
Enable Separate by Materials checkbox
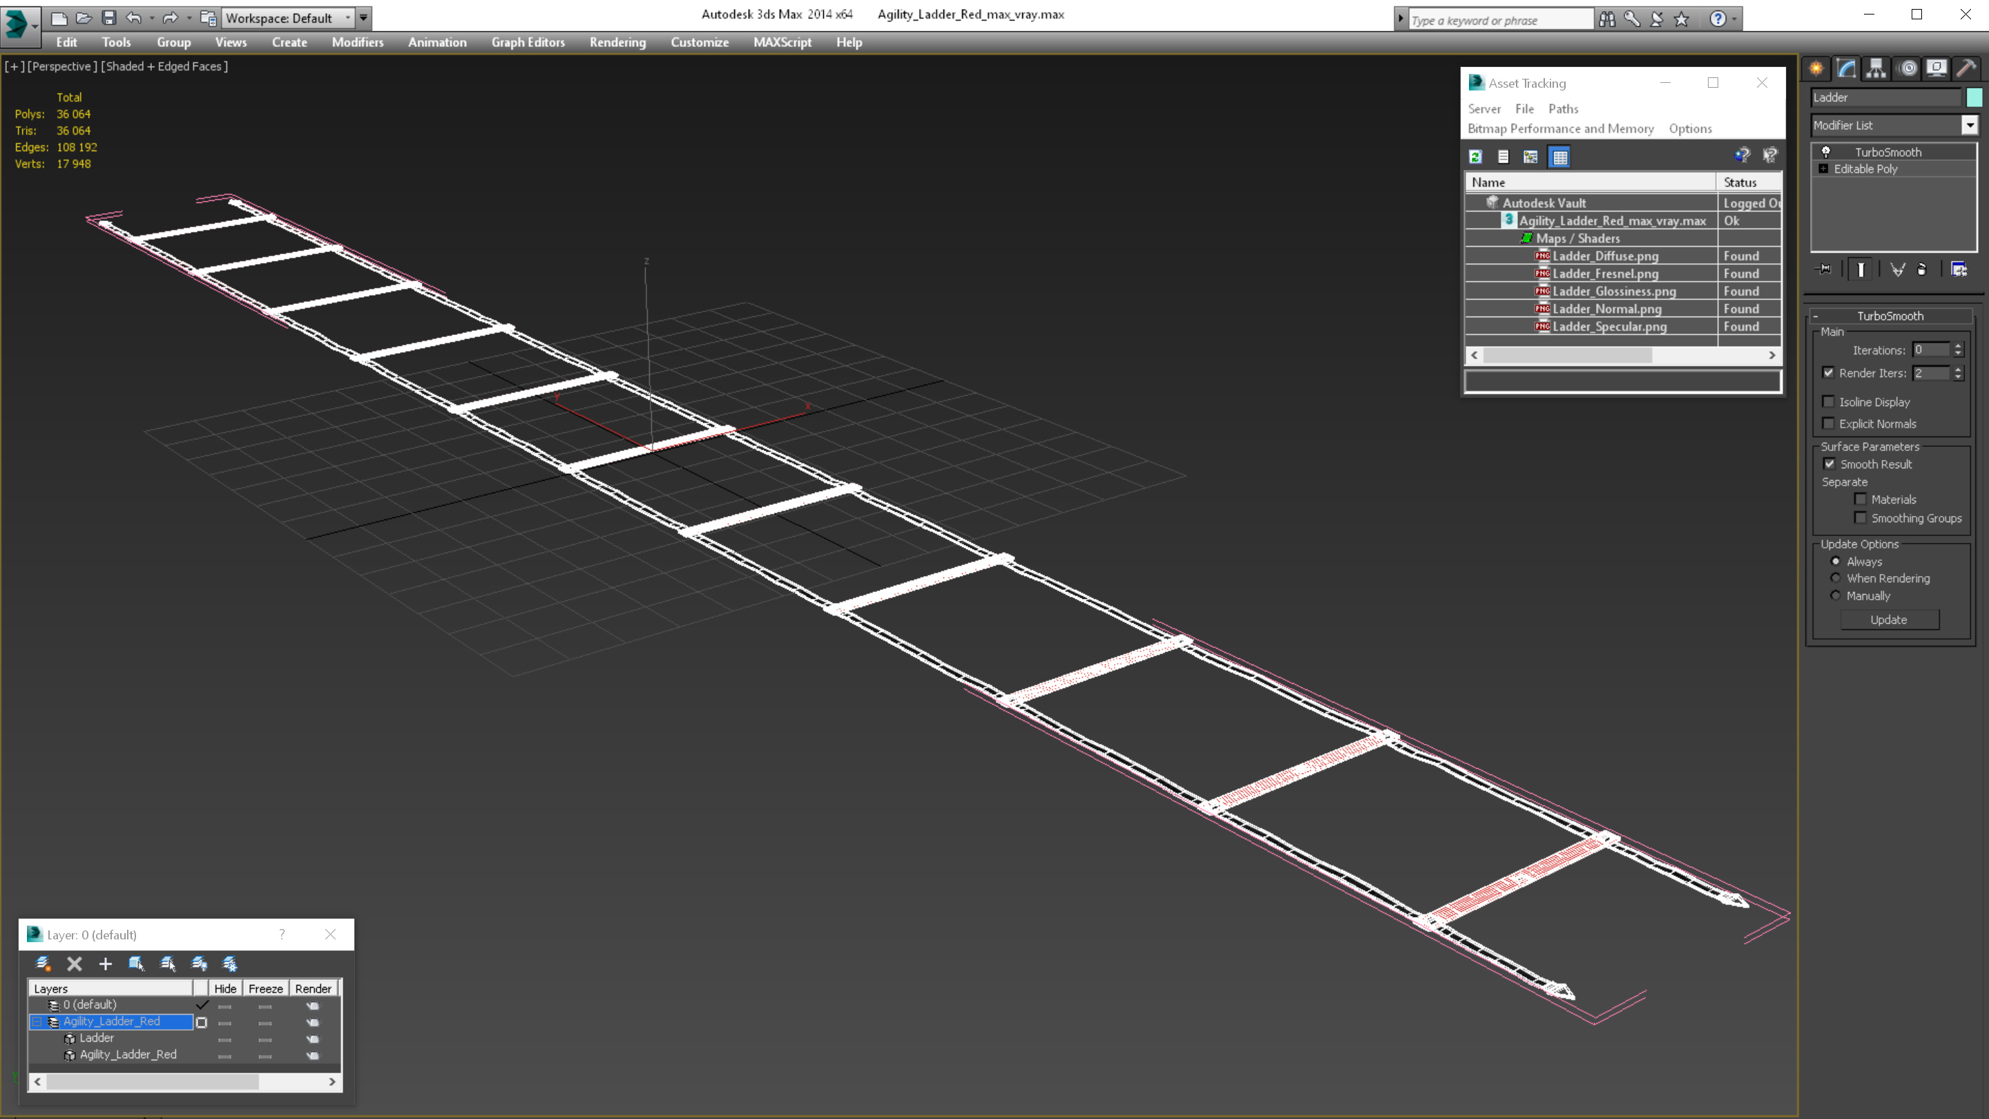click(x=1861, y=499)
